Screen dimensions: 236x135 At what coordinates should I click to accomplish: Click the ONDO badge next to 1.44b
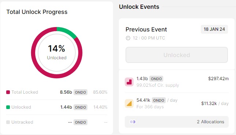pyautogui.click(x=80, y=107)
